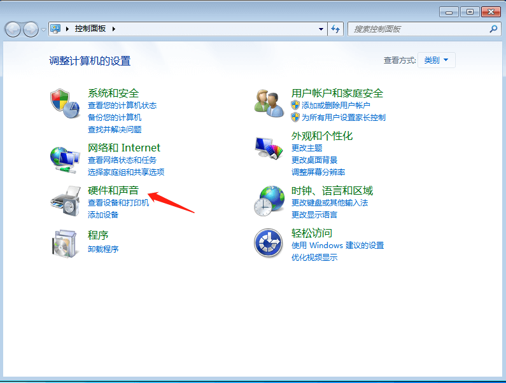Open the Programs disc box icon
This screenshot has width=506, height=383.
tap(65, 244)
